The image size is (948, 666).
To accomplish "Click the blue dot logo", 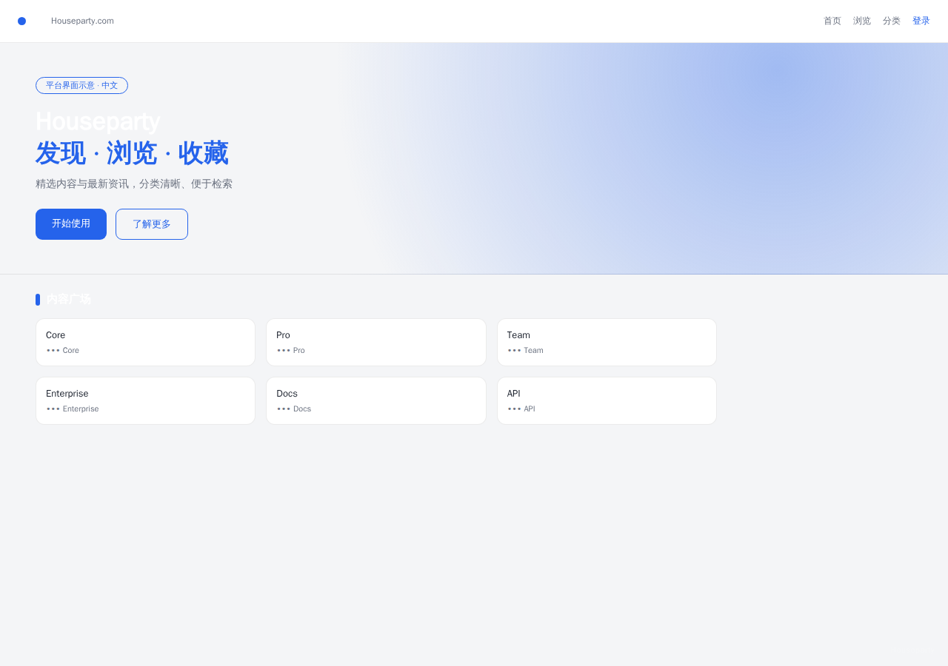I will [x=21, y=21].
